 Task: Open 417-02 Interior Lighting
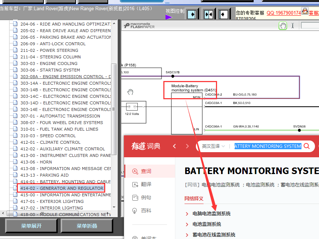[52, 208]
